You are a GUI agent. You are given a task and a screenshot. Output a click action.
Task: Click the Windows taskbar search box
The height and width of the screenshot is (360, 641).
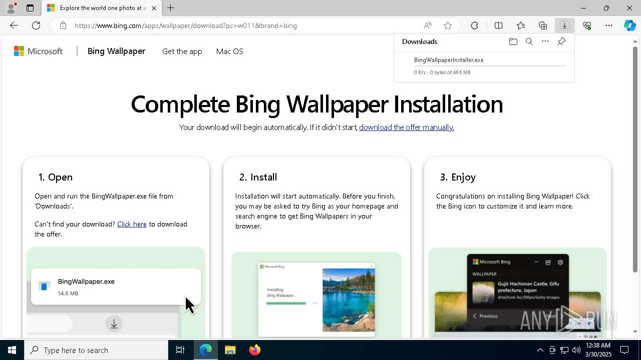96,350
